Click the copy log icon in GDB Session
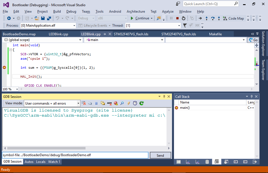Viewport: 268px width, 173px height. (90, 103)
